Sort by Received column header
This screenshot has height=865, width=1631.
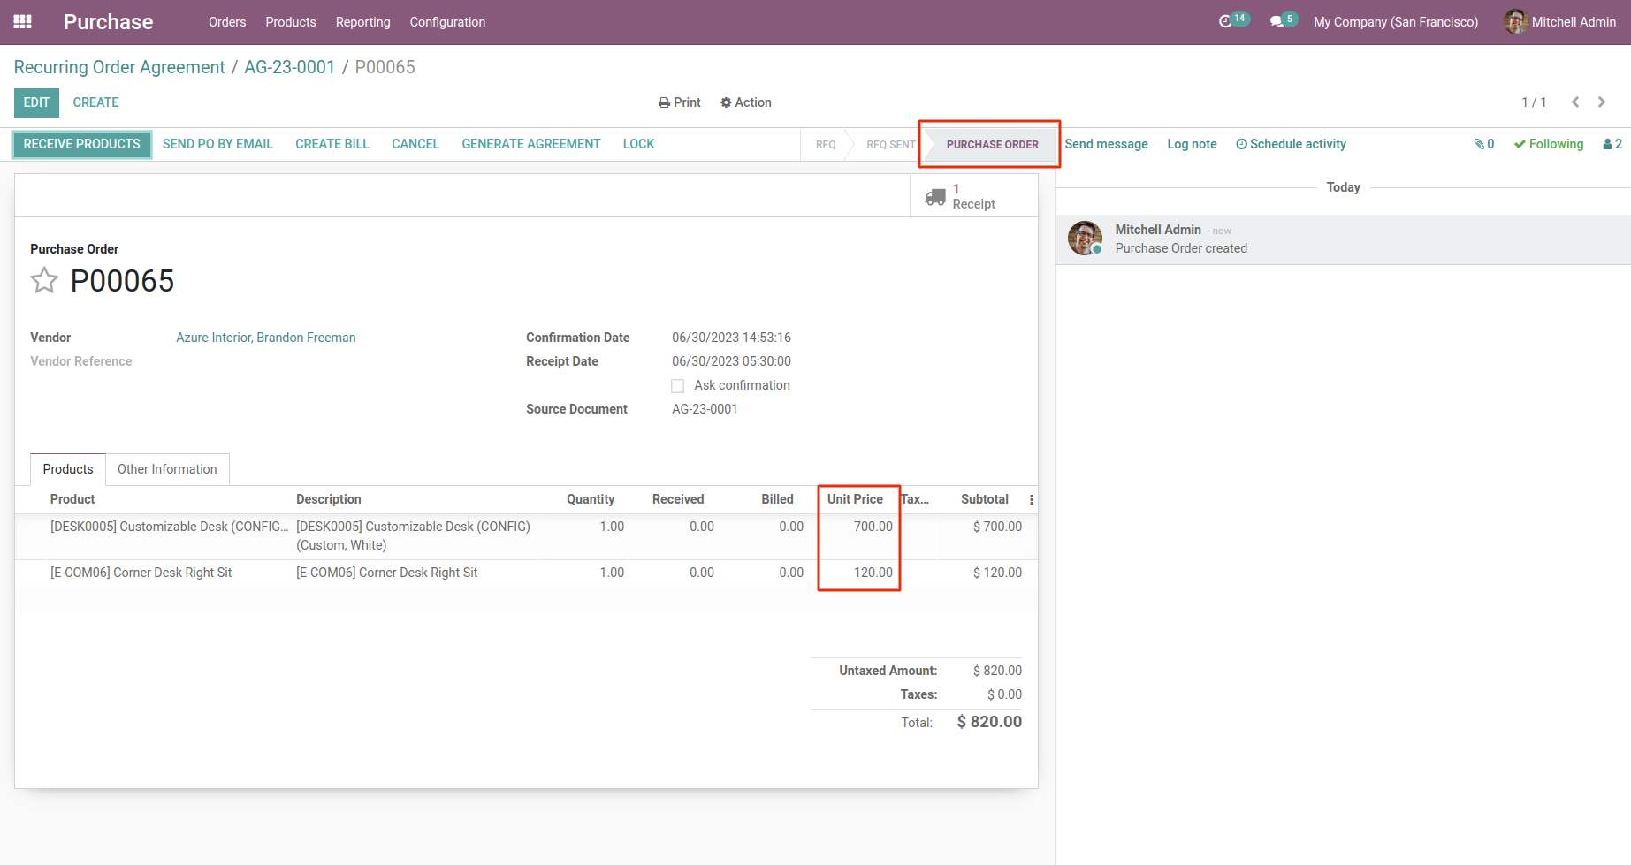point(678,499)
